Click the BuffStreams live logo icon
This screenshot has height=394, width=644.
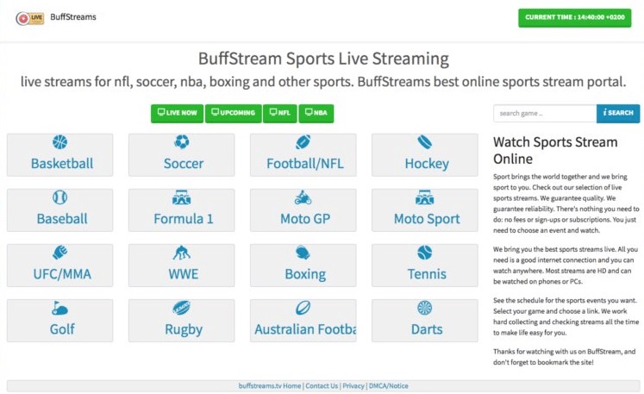coord(29,18)
